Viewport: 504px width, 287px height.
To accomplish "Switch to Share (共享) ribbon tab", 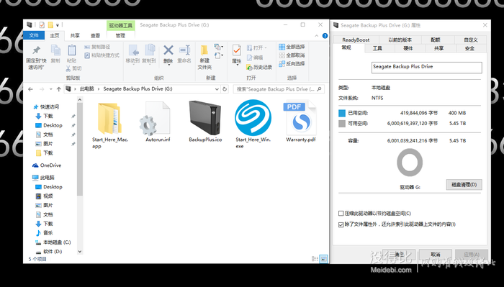I will [75, 36].
